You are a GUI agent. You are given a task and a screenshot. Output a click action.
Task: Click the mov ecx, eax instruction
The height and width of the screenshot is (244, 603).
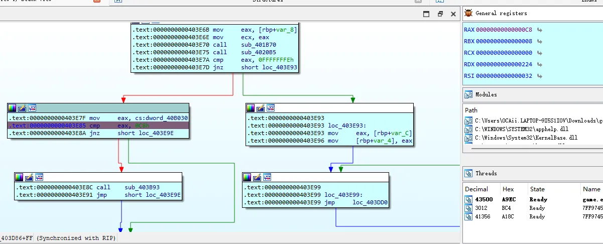pyautogui.click(x=241, y=37)
